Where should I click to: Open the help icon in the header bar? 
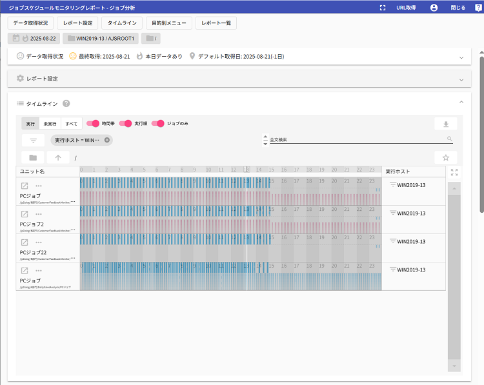pos(478,8)
